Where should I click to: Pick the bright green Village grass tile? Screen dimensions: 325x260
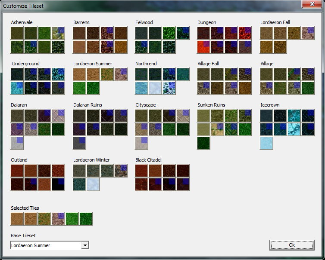pos(308,88)
